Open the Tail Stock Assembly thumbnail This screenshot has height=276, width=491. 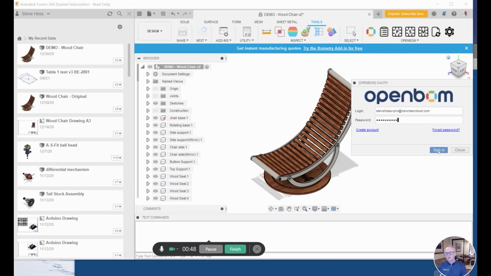[x=28, y=200]
